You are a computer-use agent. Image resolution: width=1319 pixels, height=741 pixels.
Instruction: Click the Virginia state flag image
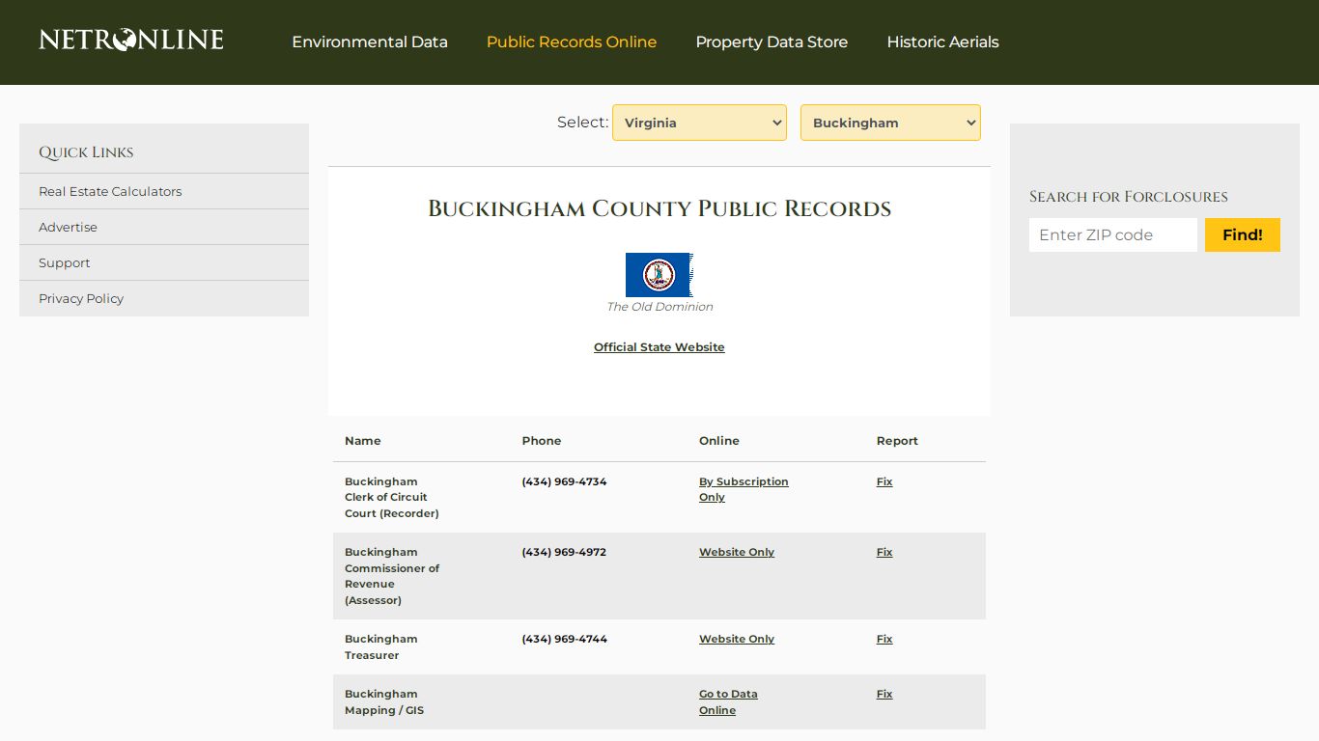659,275
